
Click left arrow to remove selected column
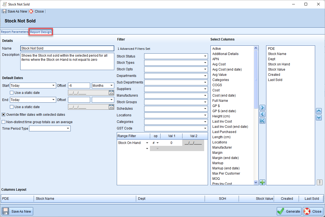[x=263, y=114]
